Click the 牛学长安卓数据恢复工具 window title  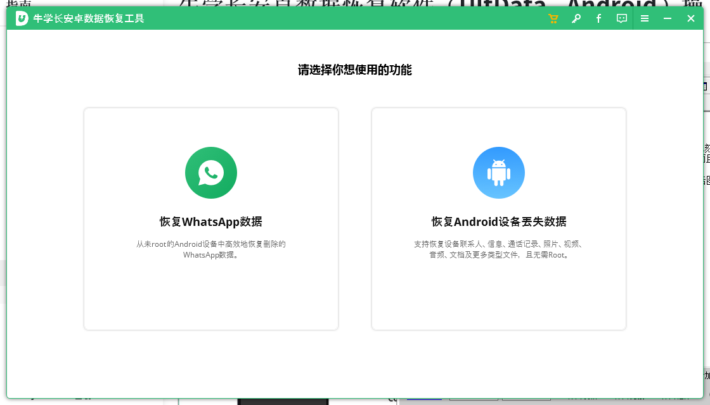point(89,18)
